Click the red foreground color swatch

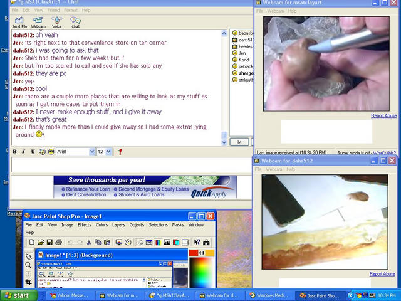194,253
